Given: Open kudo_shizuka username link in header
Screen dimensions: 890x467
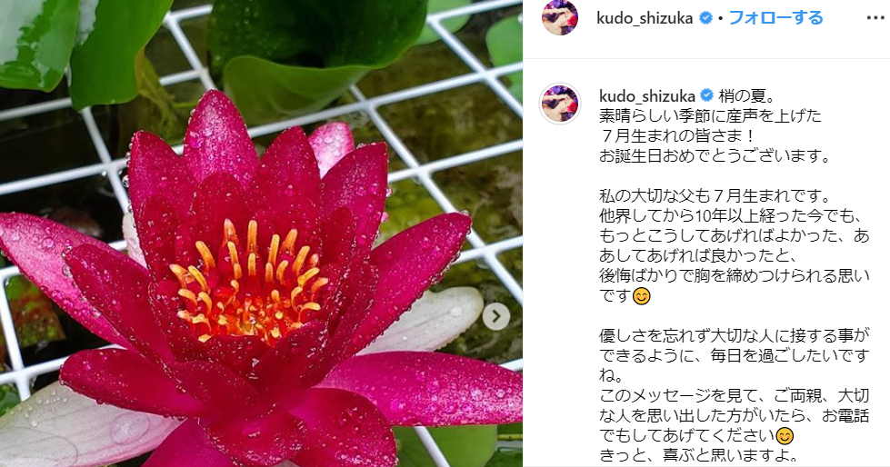Looking at the screenshot, I should click(x=645, y=18).
